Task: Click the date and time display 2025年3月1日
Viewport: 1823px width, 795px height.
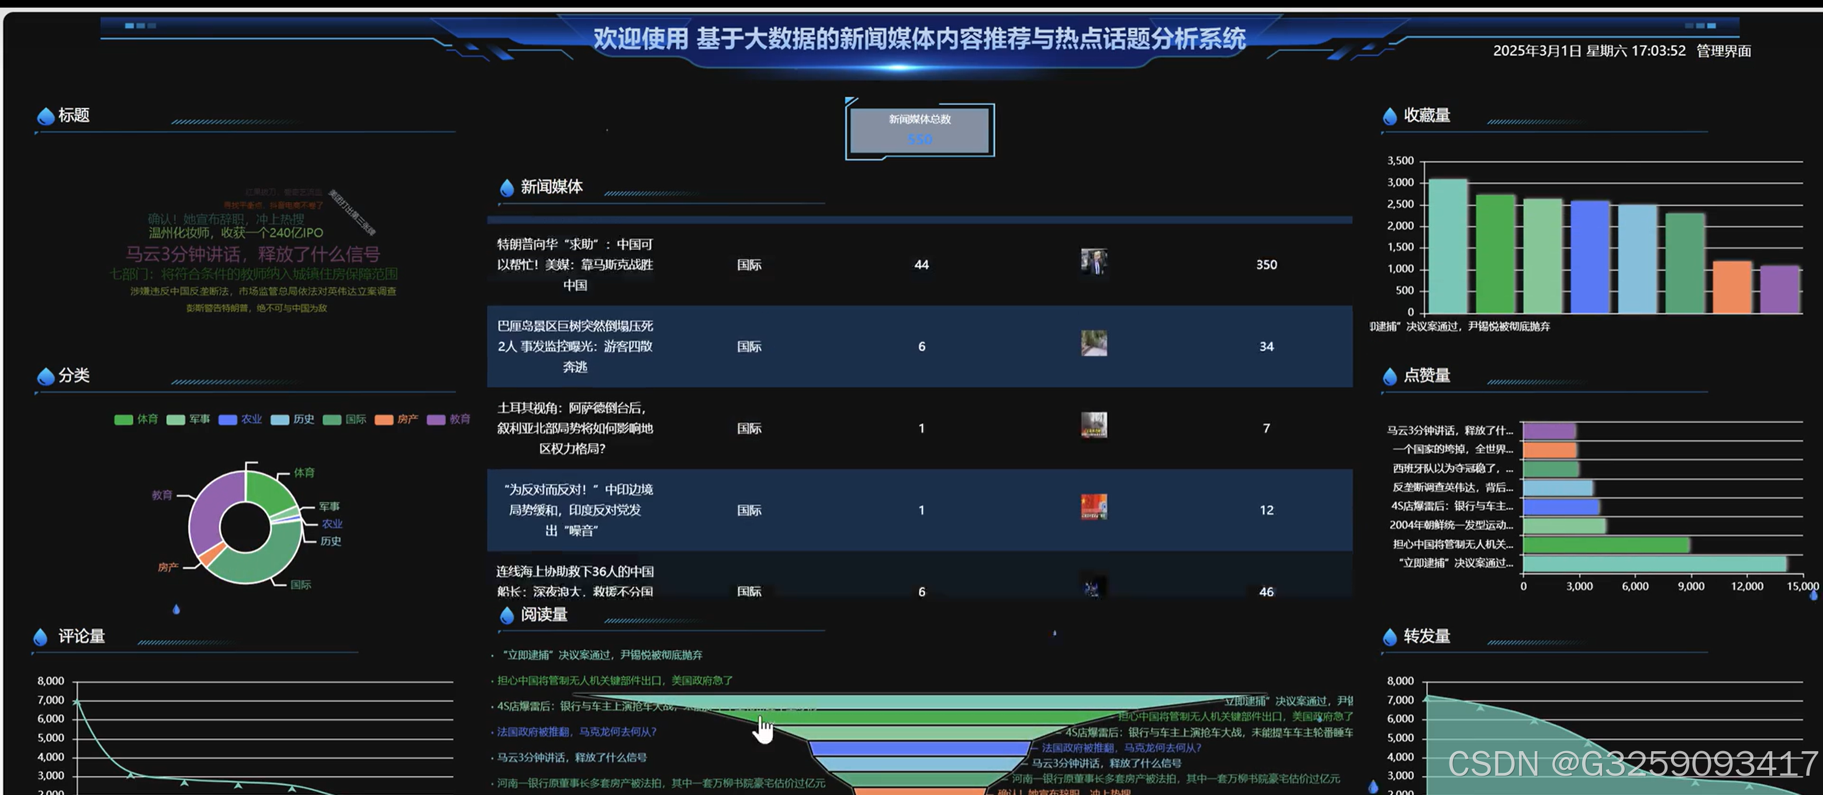Action: click(1589, 51)
